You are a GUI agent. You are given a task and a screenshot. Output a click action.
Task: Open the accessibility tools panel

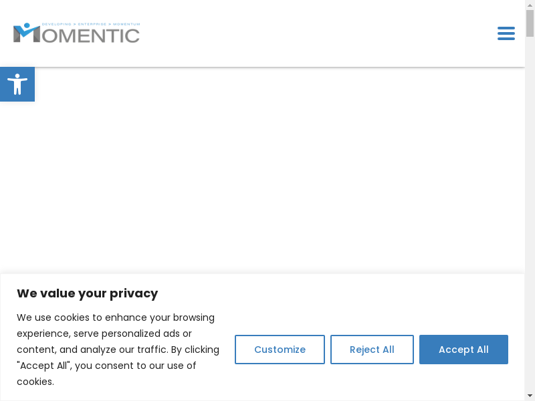[17, 84]
